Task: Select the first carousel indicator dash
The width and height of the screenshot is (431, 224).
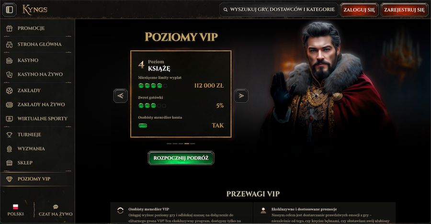Action: [x=169, y=144]
